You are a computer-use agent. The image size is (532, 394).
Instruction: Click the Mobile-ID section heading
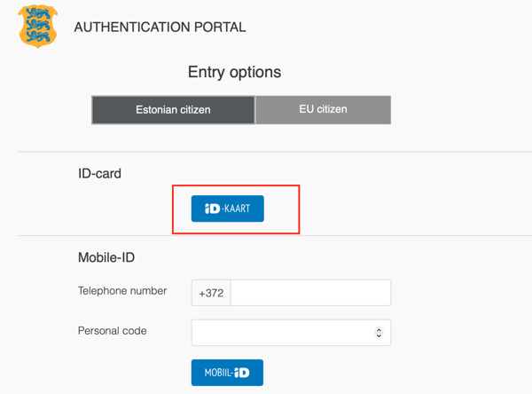click(x=106, y=257)
